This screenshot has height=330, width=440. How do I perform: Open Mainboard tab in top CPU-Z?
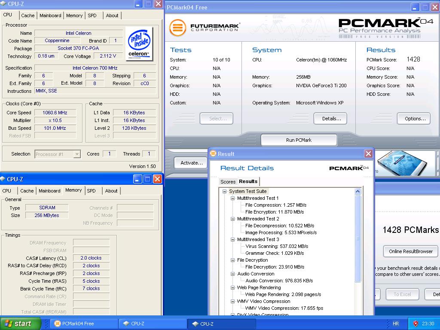pos(50,15)
